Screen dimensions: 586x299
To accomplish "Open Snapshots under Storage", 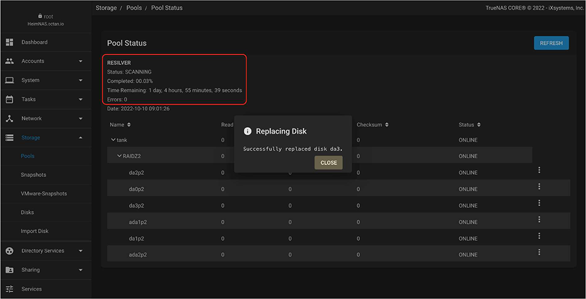I will (33, 175).
